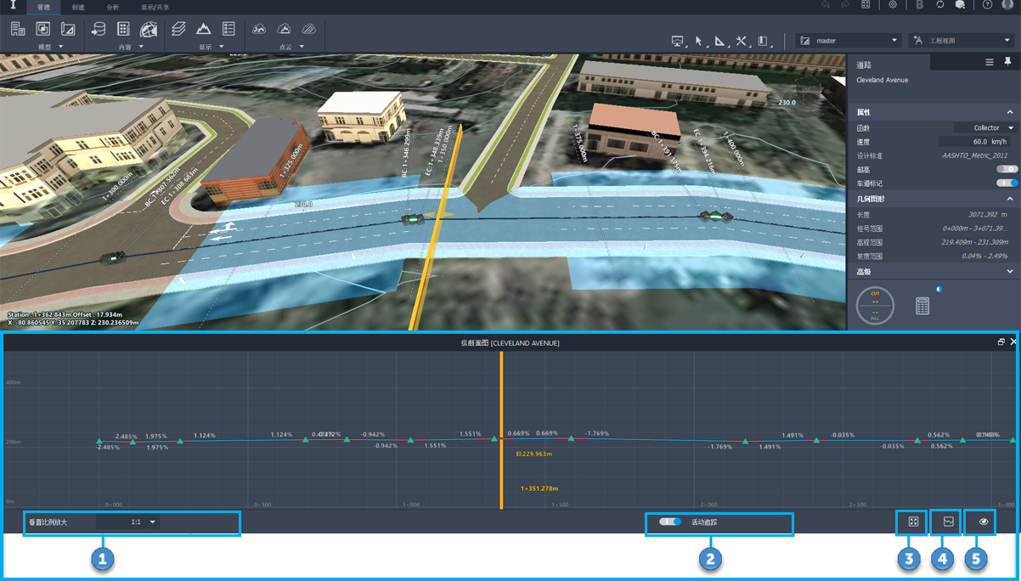
Task: Click the four-dot grid icon in title bar
Action: 866,5
